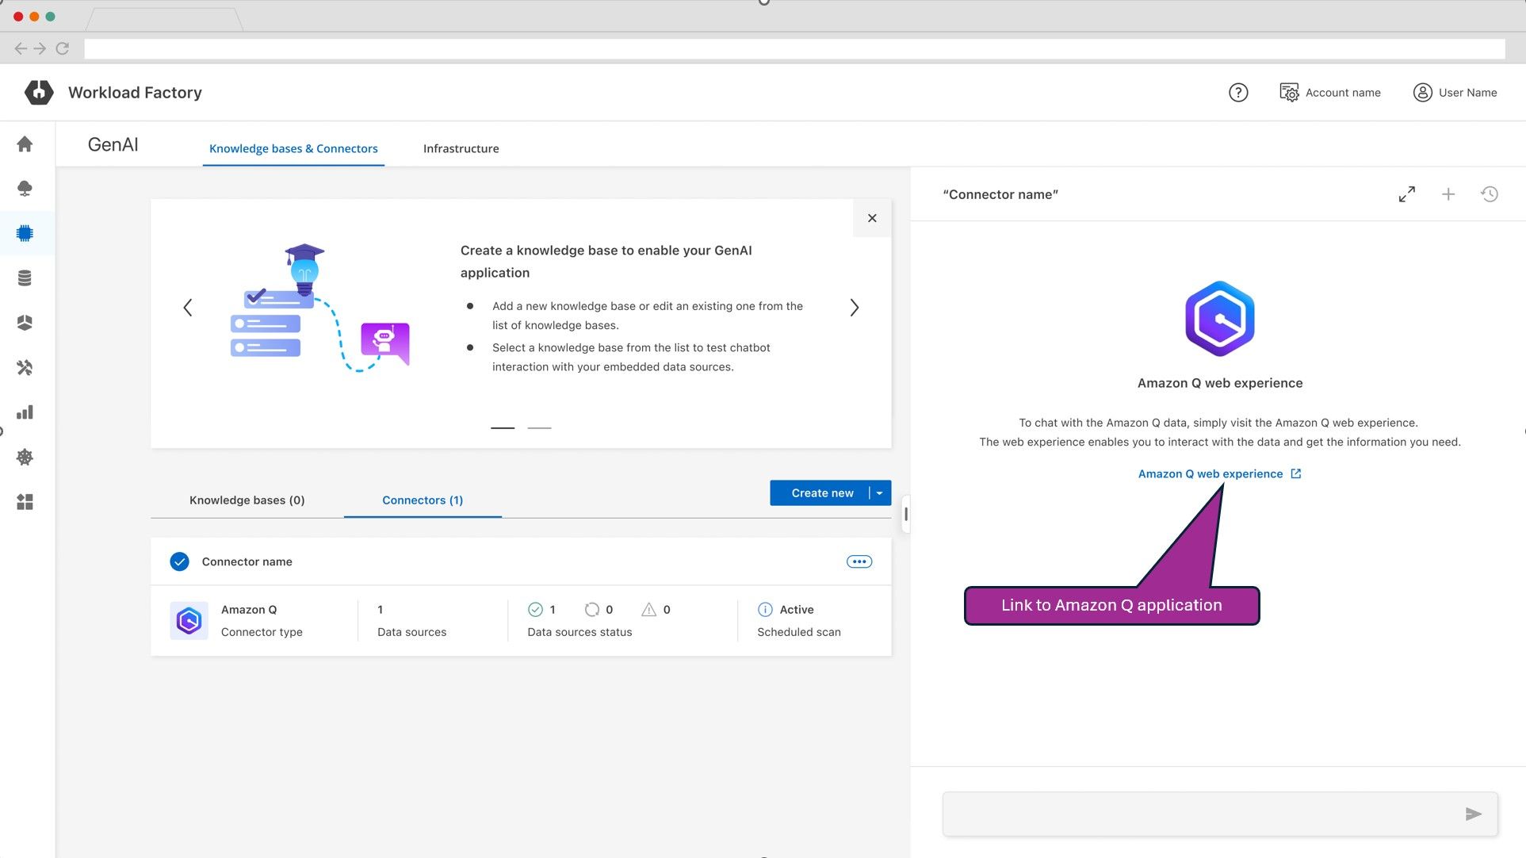Click the bar chart sidebar icon
1526x858 pixels.
[x=25, y=412]
